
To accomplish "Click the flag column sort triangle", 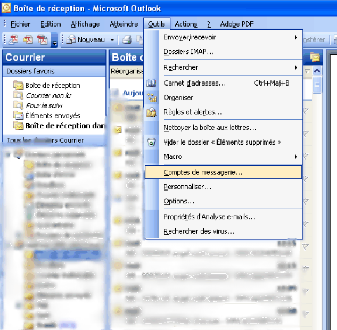I will (308, 71).
